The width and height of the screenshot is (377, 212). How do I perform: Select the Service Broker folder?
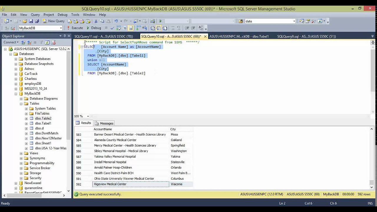pyautogui.click(x=40, y=168)
